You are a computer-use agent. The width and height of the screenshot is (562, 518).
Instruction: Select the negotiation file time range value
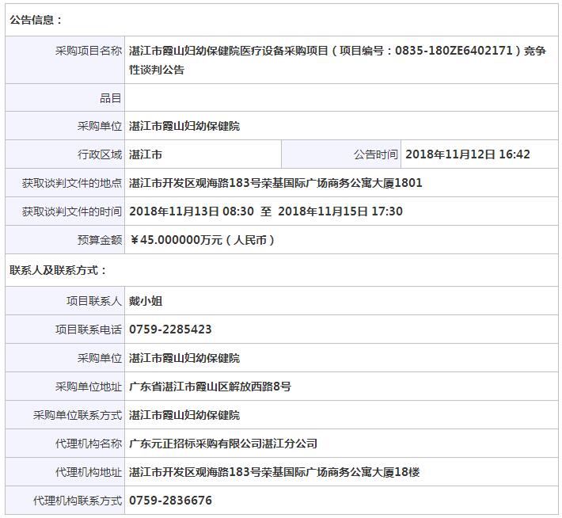(265, 211)
